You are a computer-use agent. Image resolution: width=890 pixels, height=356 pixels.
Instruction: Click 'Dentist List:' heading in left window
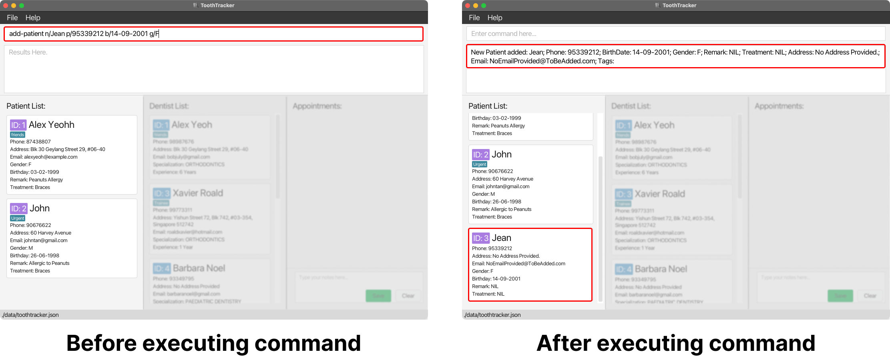pos(169,106)
